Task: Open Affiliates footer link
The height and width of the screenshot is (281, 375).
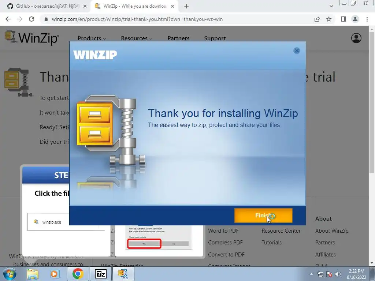Action: click(325, 255)
